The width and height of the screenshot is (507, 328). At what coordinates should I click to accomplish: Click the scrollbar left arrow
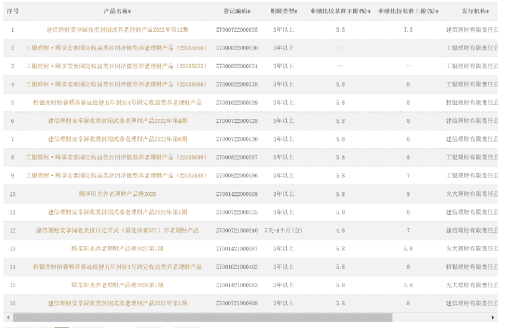[x=8, y=317]
